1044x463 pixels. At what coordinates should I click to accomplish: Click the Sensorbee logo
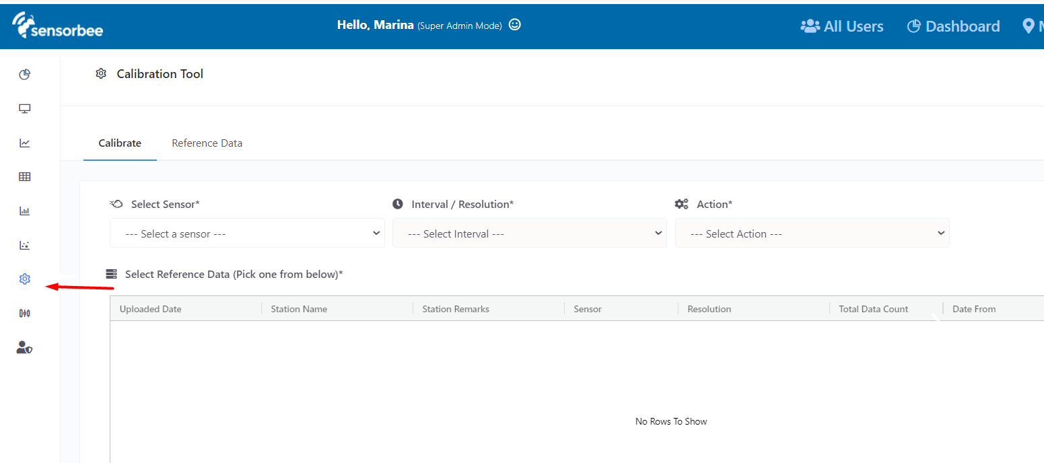coord(58,26)
